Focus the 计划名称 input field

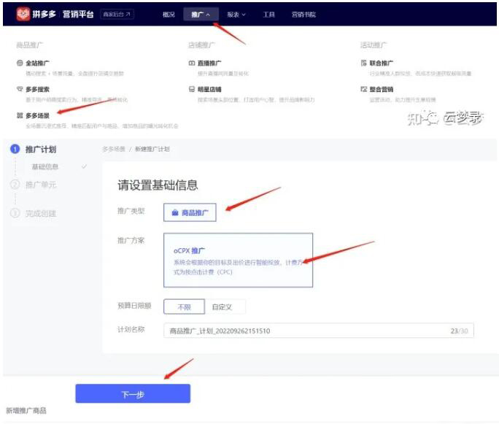pyautogui.click(x=319, y=331)
